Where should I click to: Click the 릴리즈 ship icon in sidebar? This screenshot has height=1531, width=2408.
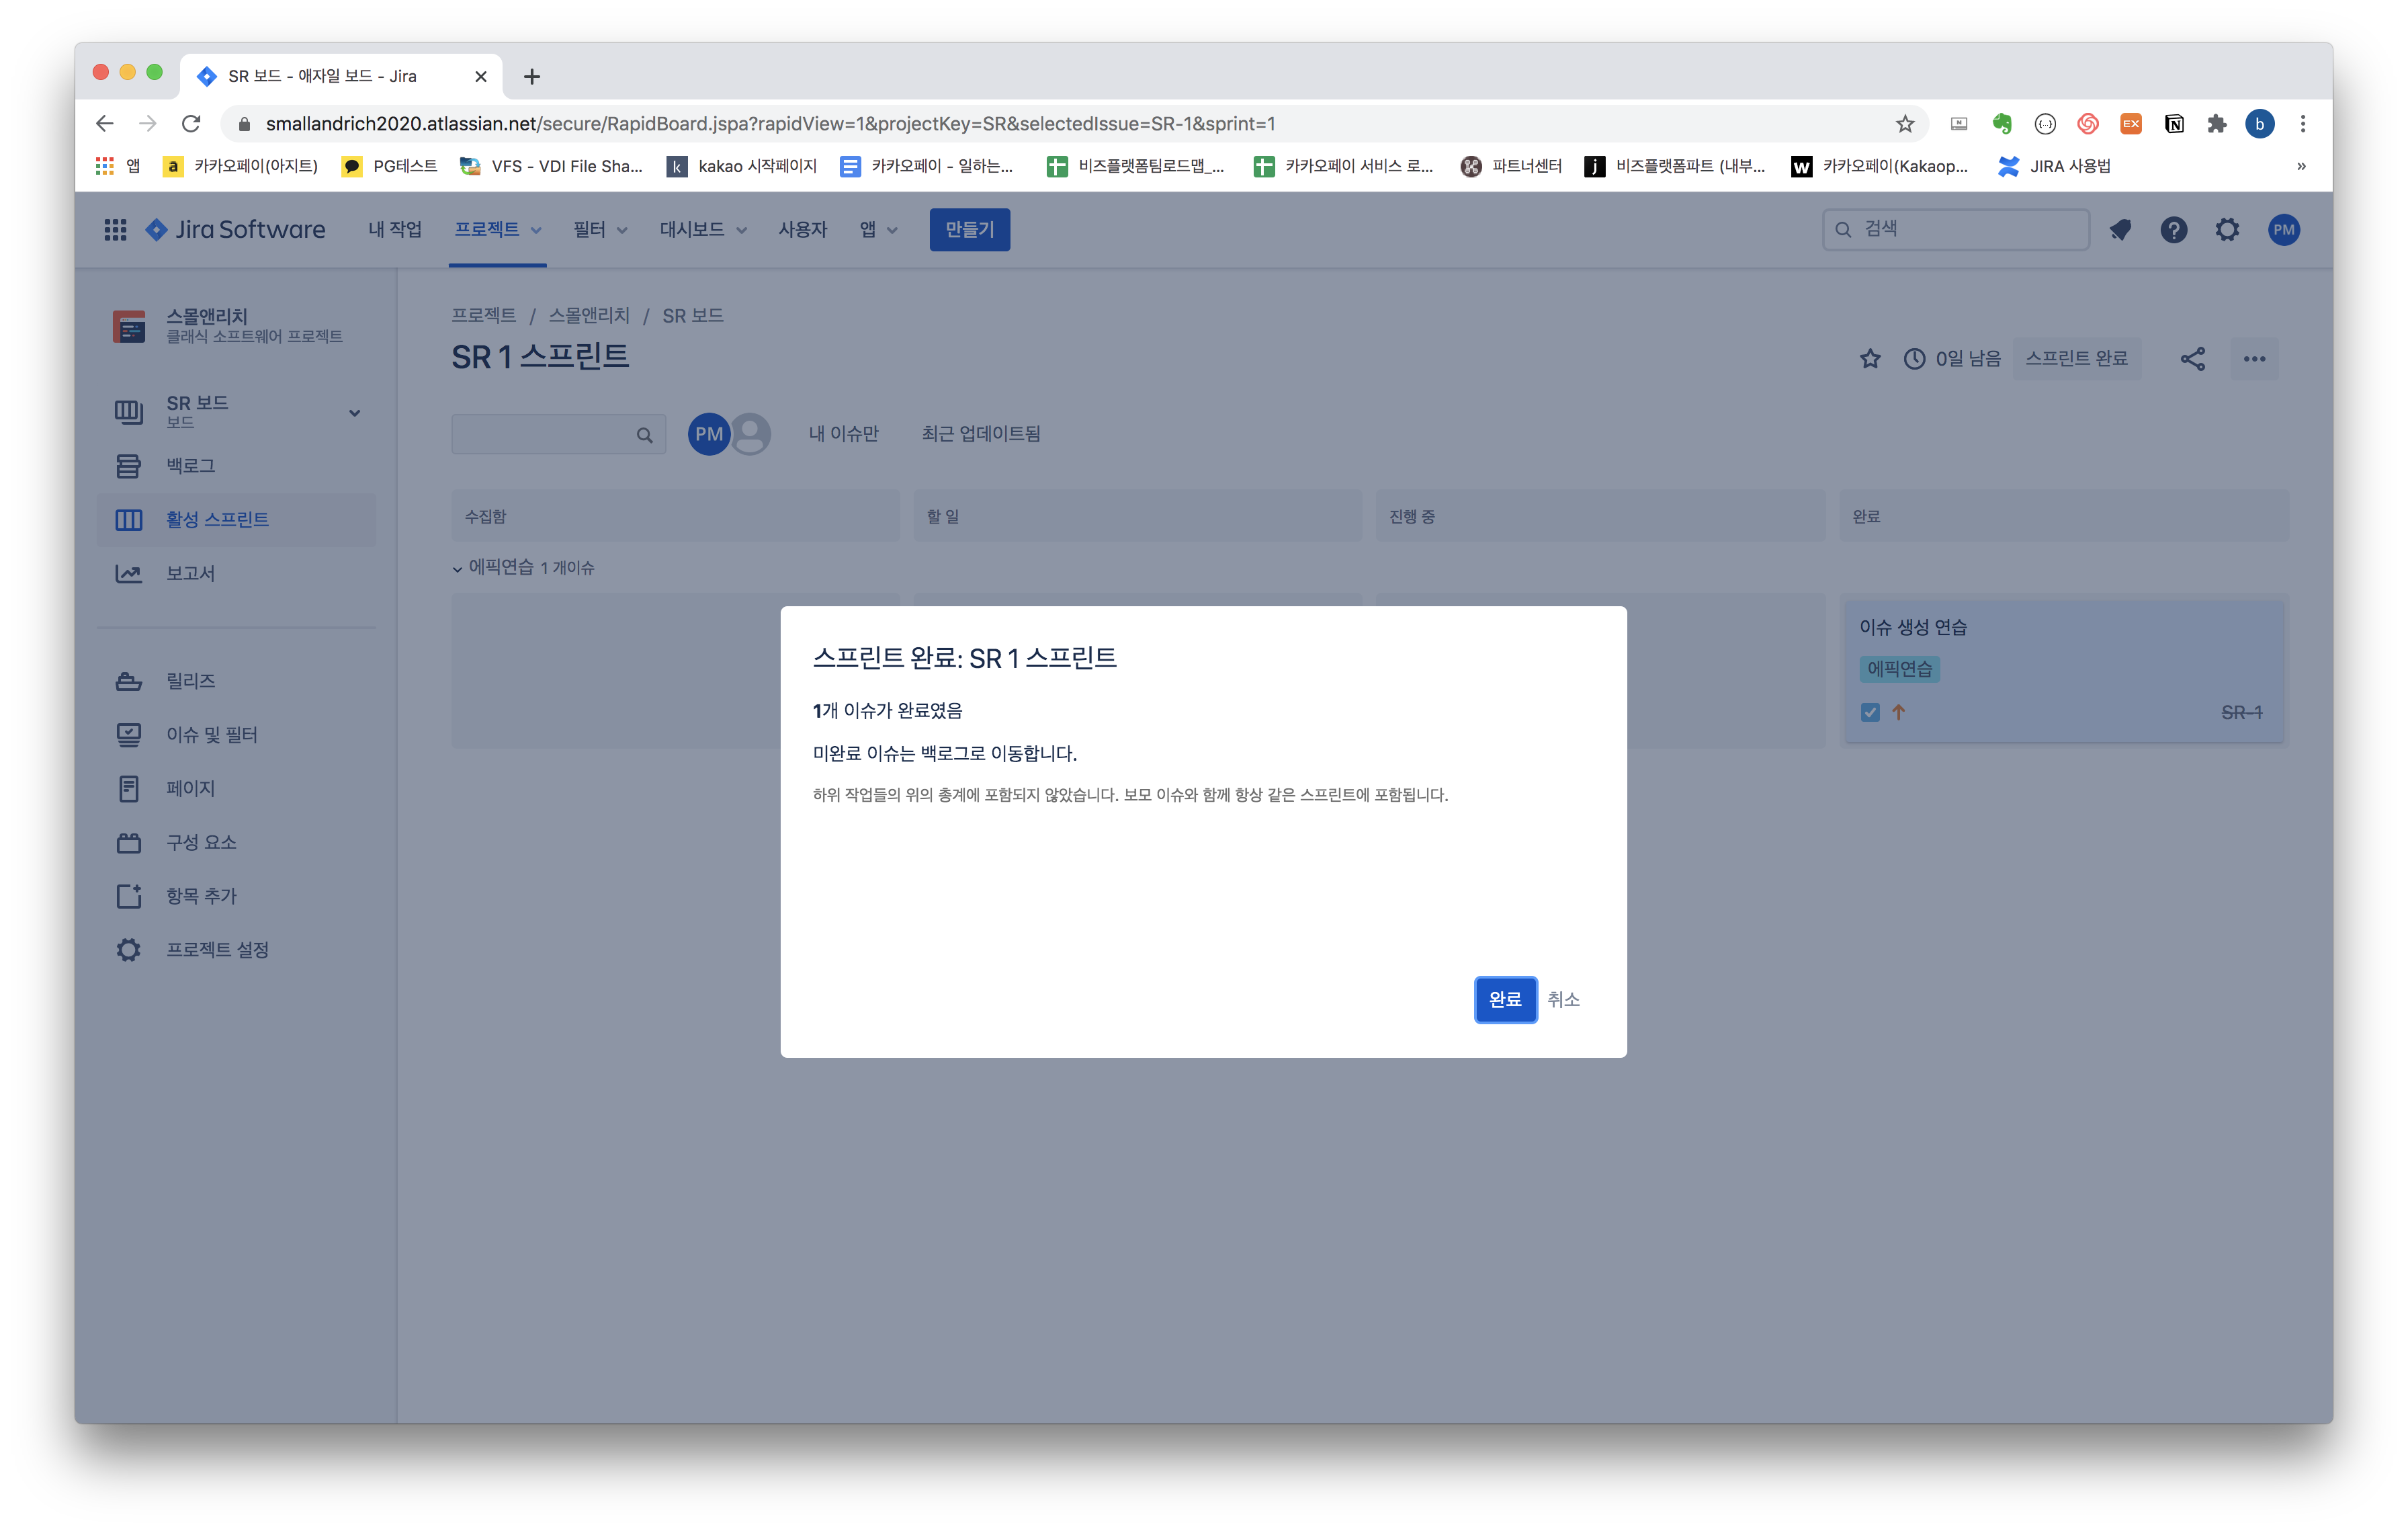(x=129, y=681)
